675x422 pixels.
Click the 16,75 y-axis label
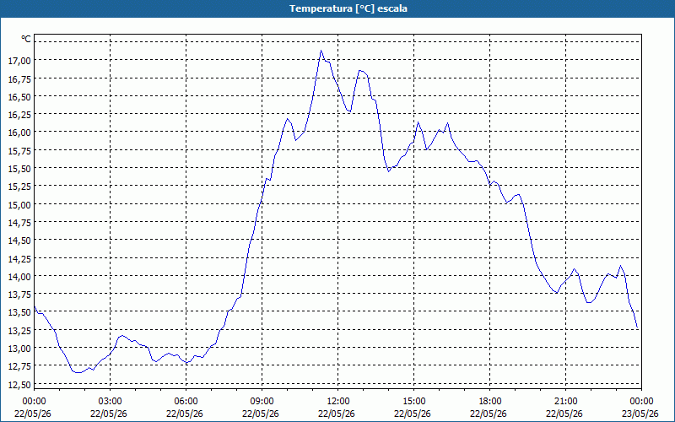tap(19, 78)
